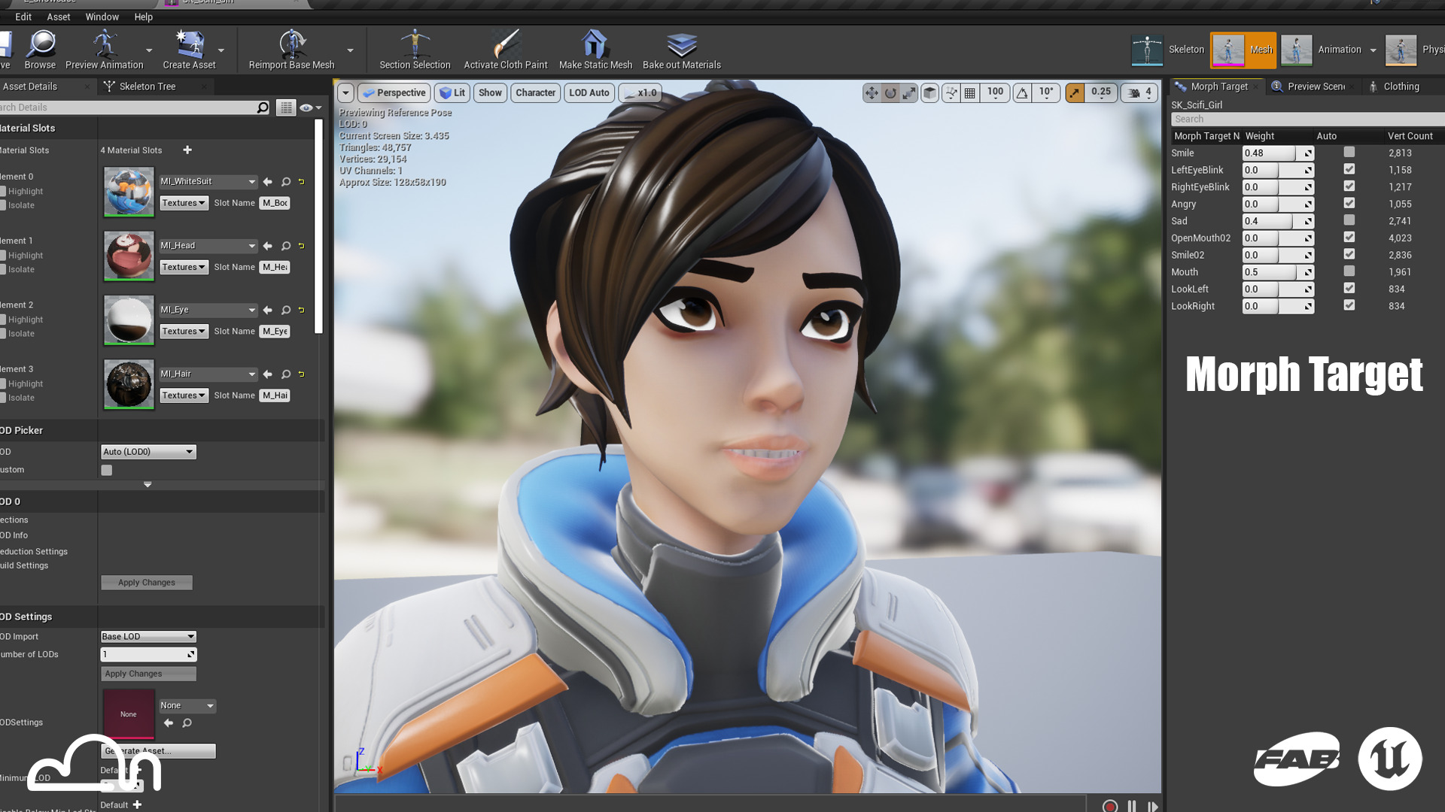Toggle the visibility eye filter in Asset Details
Screen dimensions: 1445x812
[310, 108]
